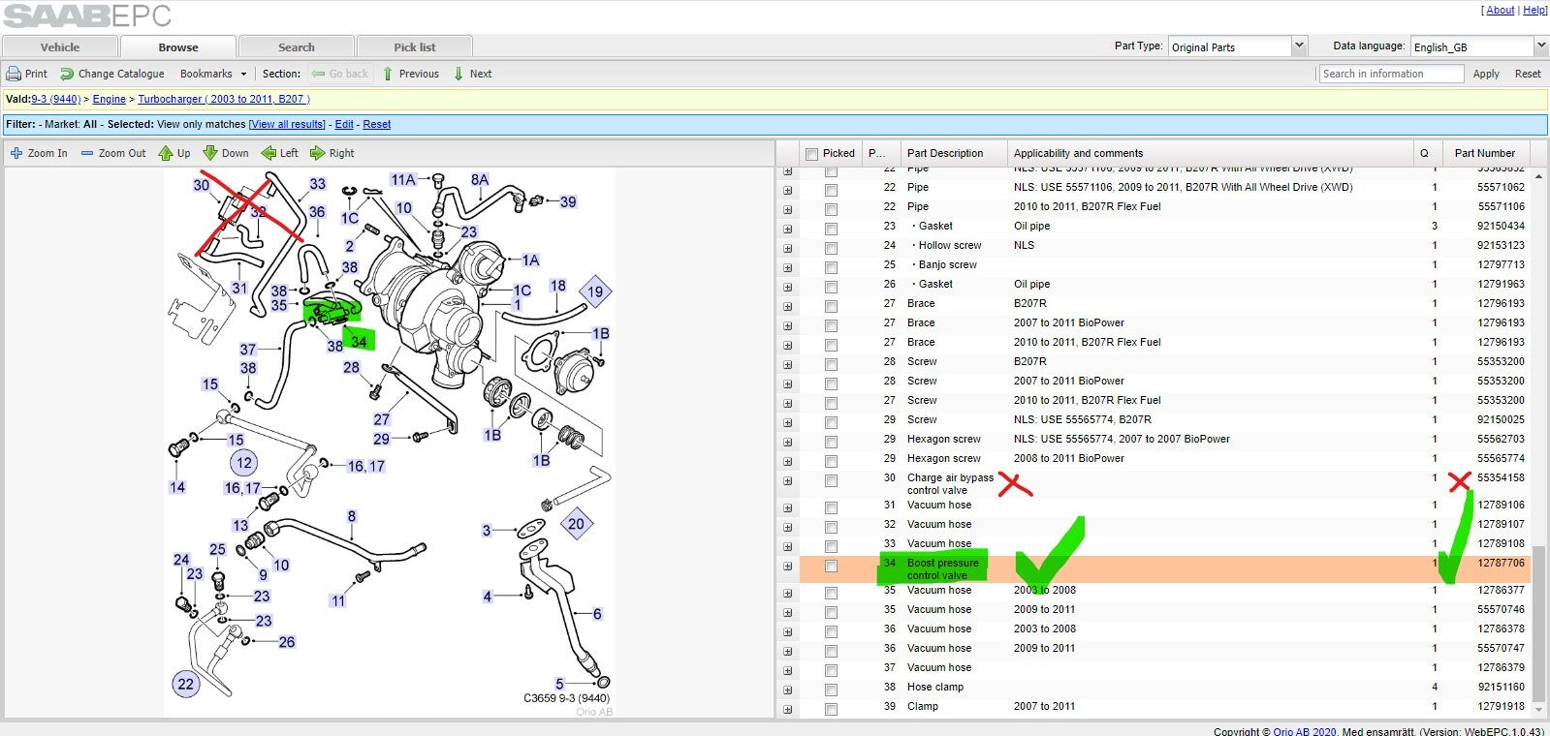The height and width of the screenshot is (736, 1550).
Task: Open the Part Type dropdown
Action: tap(1299, 46)
